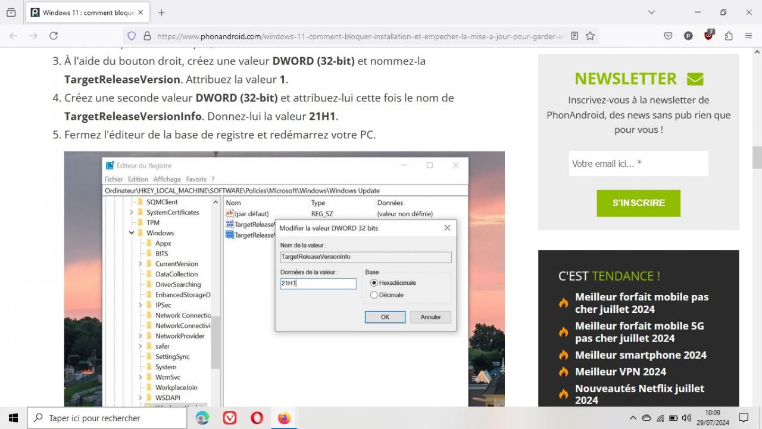This screenshot has height=429, width=762.
Task: Expand the safer key in the registry tree
Action: pos(141,346)
